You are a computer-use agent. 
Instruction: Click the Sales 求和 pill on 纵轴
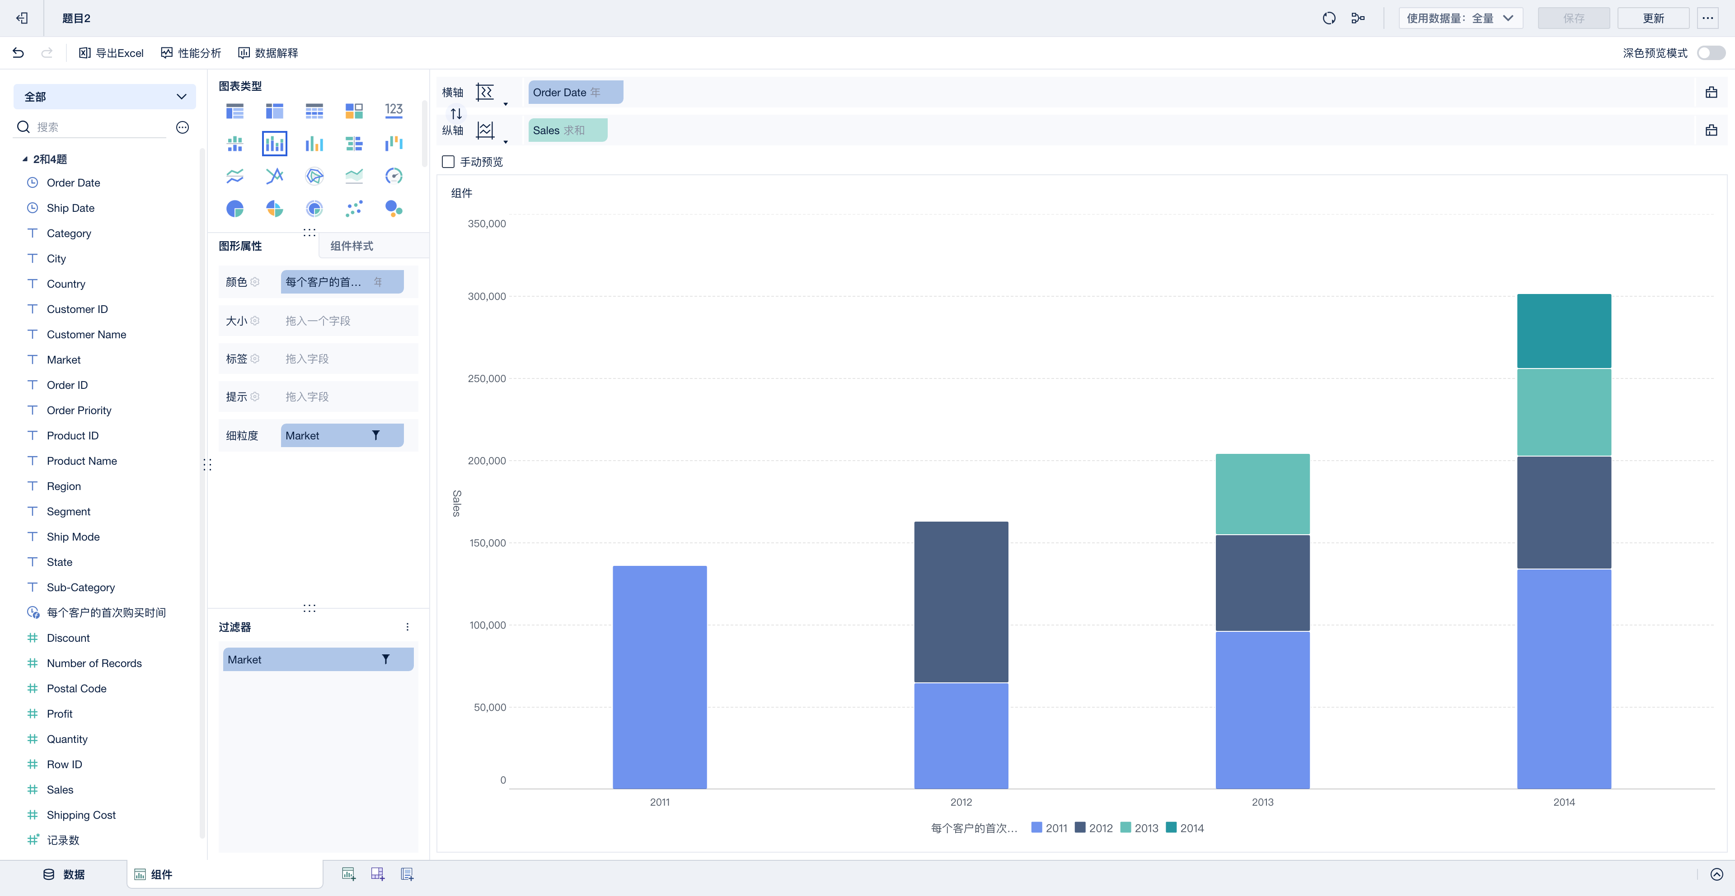point(567,130)
